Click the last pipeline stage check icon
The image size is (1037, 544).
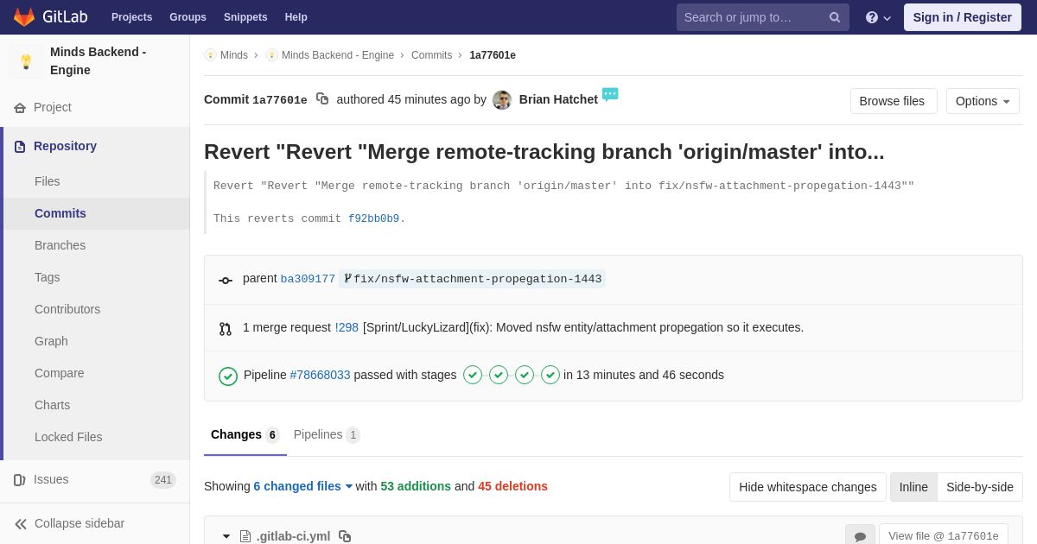[x=550, y=375]
